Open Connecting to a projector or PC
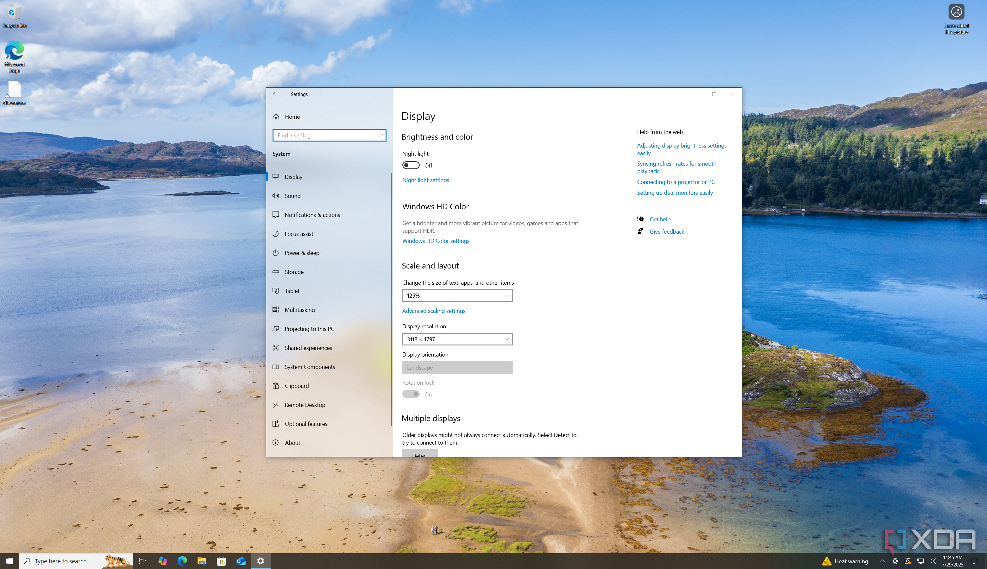Viewport: 987px width, 569px height. (676, 182)
